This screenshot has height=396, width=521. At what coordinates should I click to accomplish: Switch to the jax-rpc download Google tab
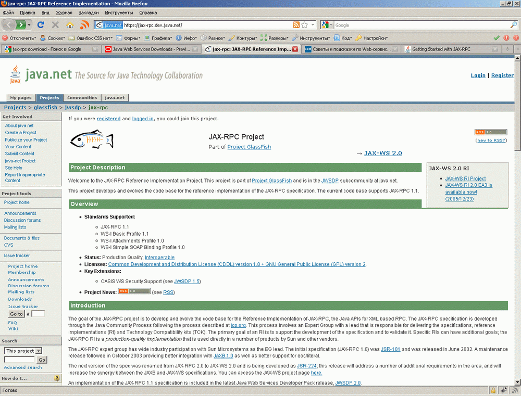51,49
